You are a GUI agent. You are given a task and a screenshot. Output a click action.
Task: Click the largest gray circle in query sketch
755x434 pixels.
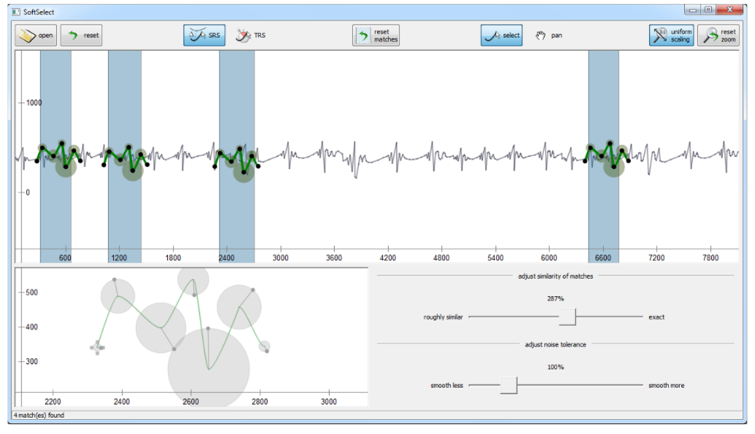pos(209,368)
